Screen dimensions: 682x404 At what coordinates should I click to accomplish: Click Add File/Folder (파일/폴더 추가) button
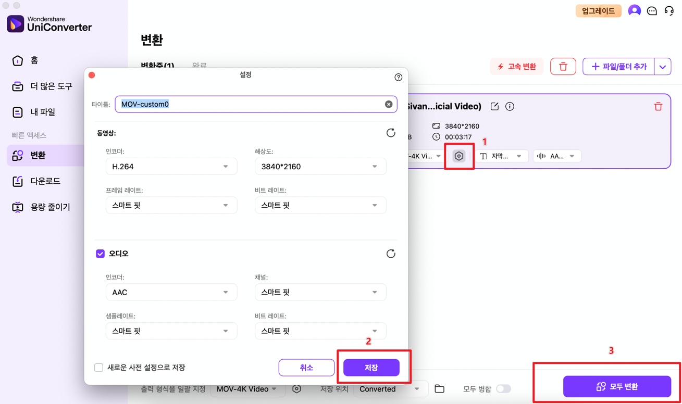tap(618, 67)
